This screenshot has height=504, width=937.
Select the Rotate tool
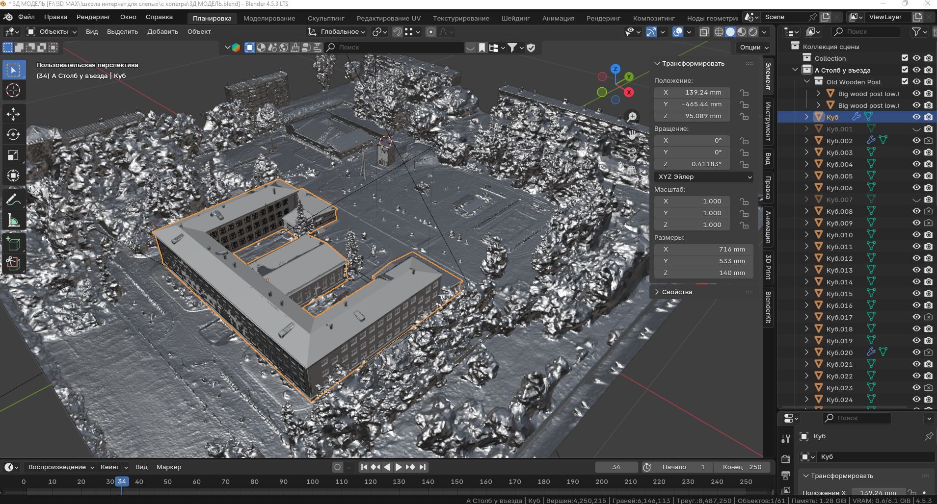coord(13,135)
